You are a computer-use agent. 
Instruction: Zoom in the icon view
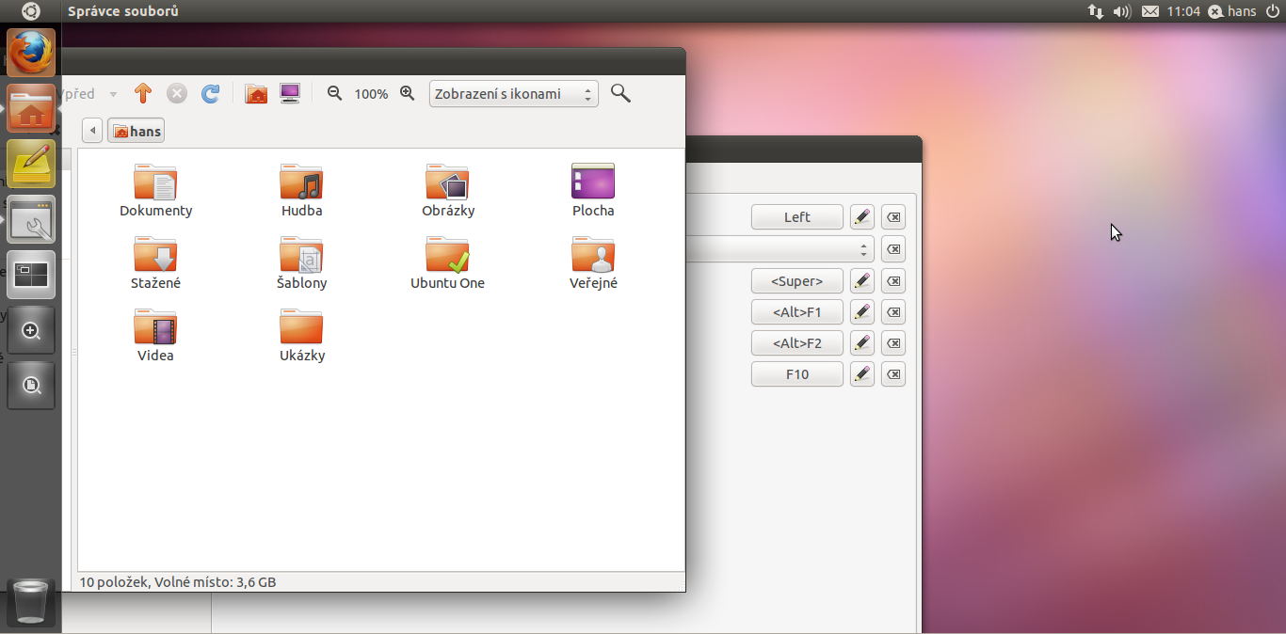(407, 93)
